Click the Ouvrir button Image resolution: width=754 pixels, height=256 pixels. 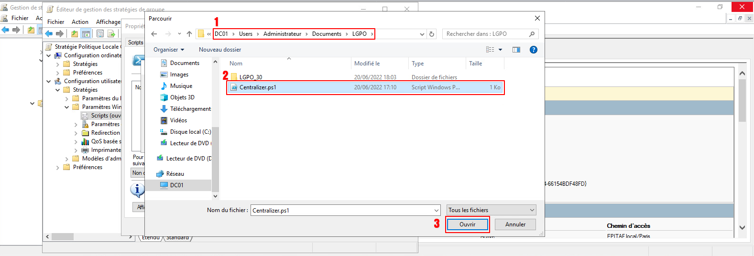(467, 224)
